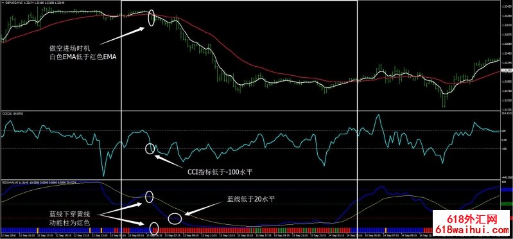
Task: Click the GBPUSD,M15 chart title label
Action: coord(12,3)
